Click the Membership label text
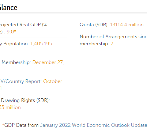The image size is (147, 136). [16, 62]
